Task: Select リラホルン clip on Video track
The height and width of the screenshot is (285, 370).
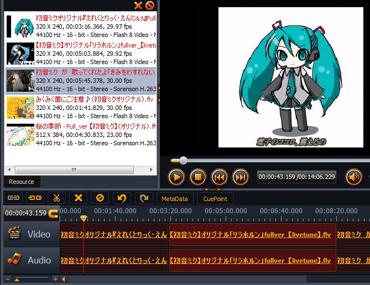Action: coord(253,235)
